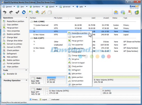This screenshot has width=142, height=105.
Task: Open the Wizard menu dropdown arrow
Action: [57, 7]
